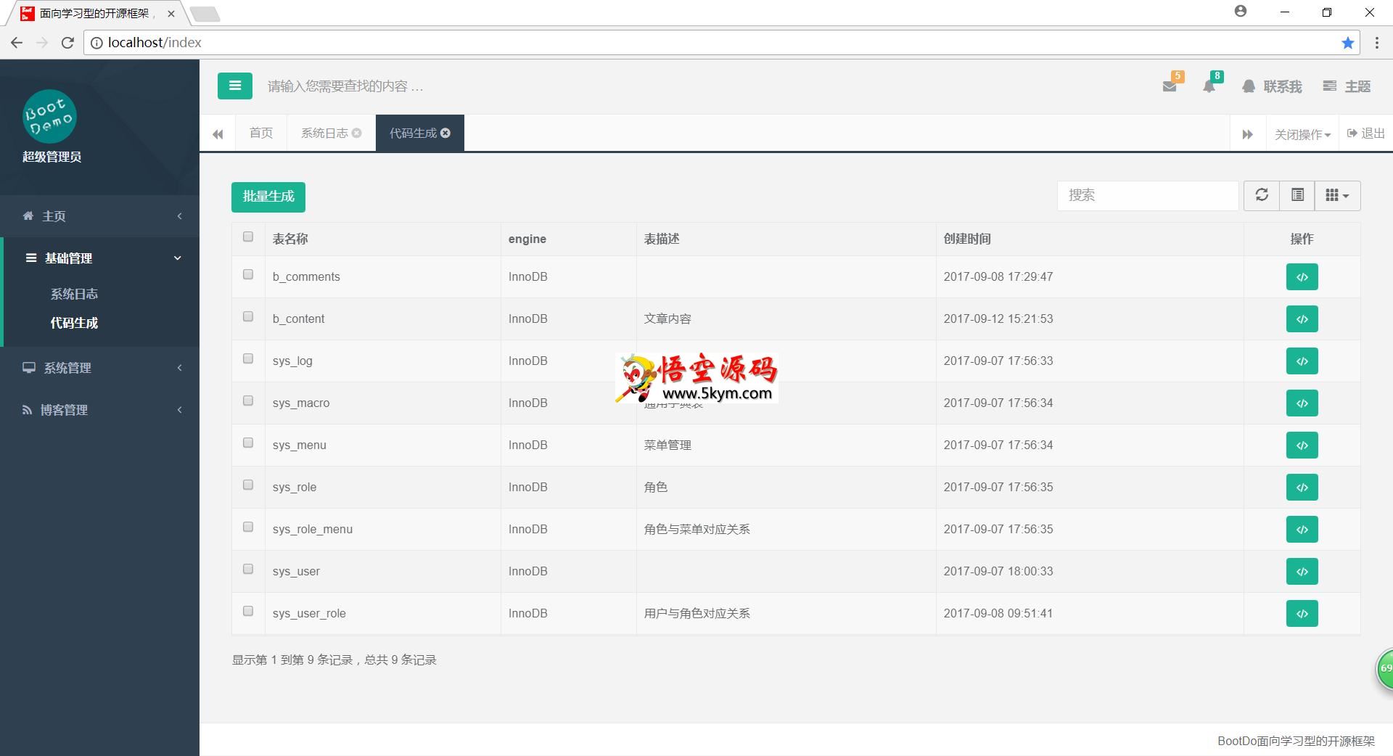The height and width of the screenshot is (756, 1393).
Task: Check the sys_user_role row checkbox
Action: [248, 611]
